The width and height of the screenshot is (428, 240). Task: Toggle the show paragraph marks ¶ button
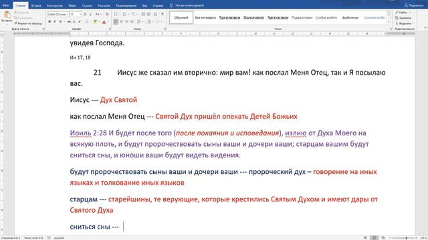point(162,14)
